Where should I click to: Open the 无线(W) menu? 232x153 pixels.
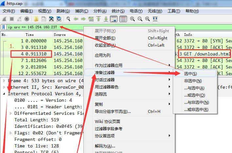[x=155, y=11]
